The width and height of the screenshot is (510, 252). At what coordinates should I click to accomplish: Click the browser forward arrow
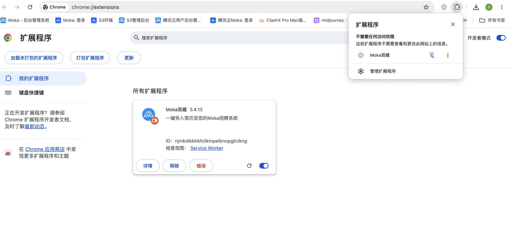pos(17,7)
